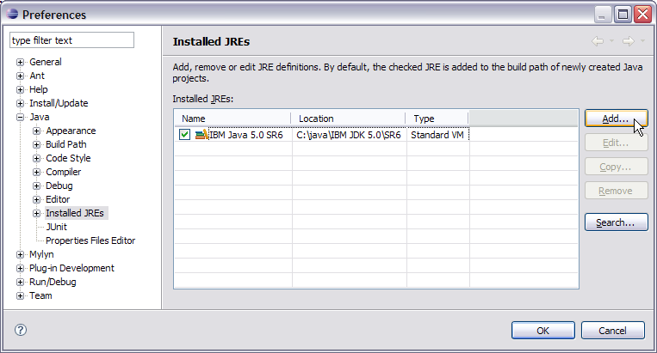
Task: Expand the Installed JREs subtree
Action: (37, 213)
